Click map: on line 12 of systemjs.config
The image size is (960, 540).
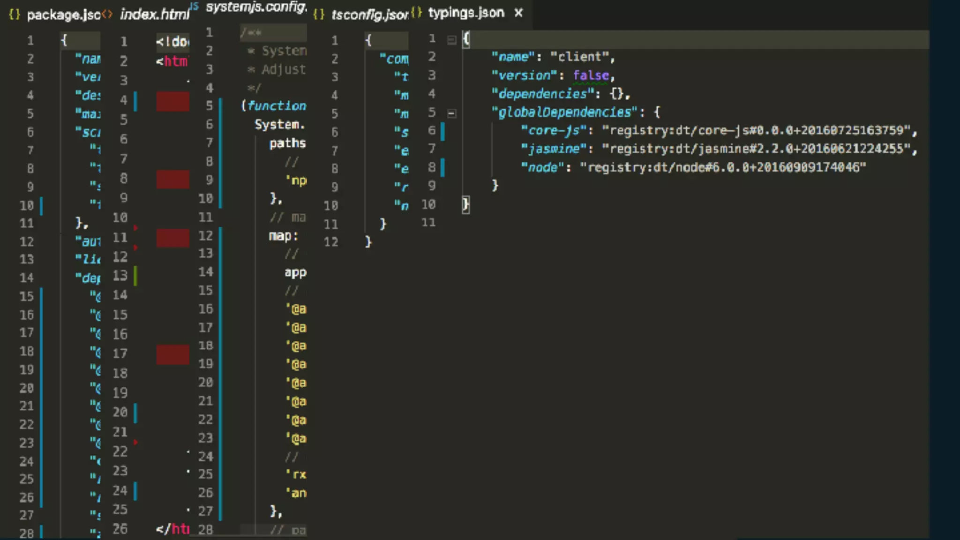point(284,236)
